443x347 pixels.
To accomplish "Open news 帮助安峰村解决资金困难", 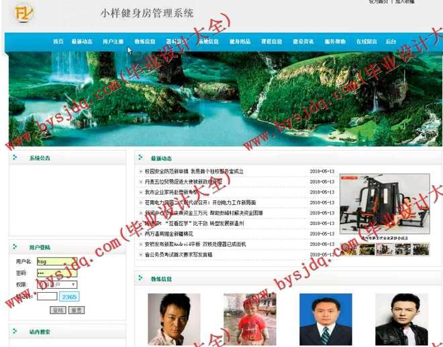I will [x=203, y=213].
